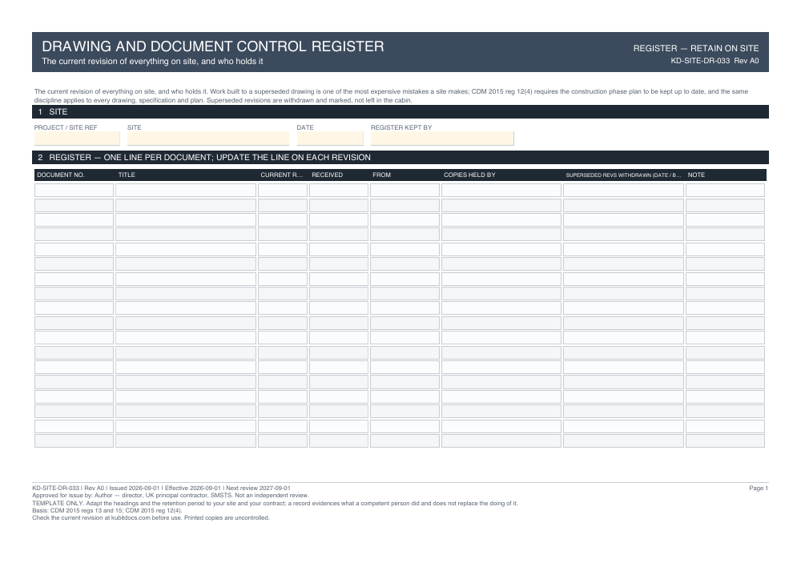Image resolution: width=801 pixels, height=567 pixels.
Task: Click the RECEIVED column header
Action: (327, 175)
